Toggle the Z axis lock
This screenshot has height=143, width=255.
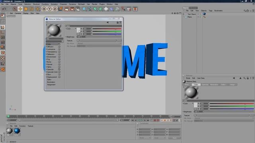55,9
